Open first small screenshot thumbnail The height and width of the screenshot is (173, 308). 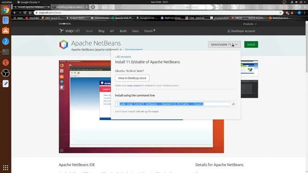coord(249,68)
